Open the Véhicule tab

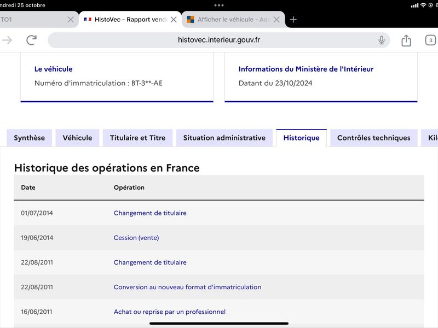coord(77,138)
